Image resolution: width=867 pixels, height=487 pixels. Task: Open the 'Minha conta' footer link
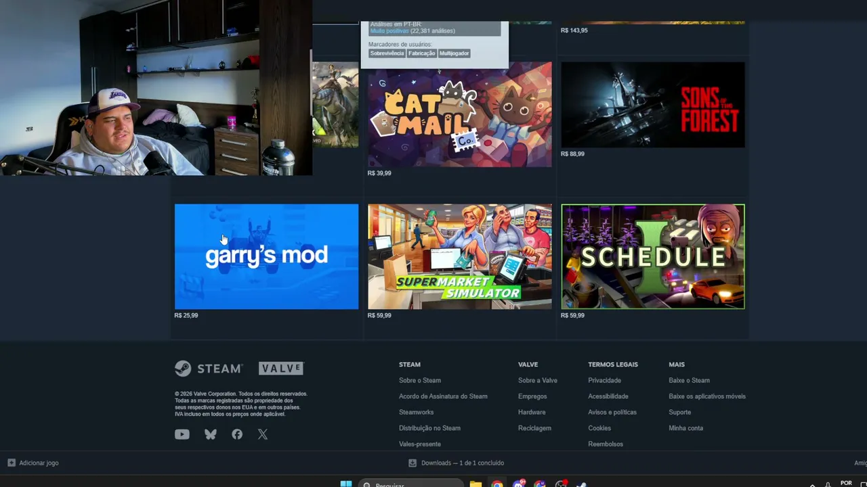coord(685,428)
